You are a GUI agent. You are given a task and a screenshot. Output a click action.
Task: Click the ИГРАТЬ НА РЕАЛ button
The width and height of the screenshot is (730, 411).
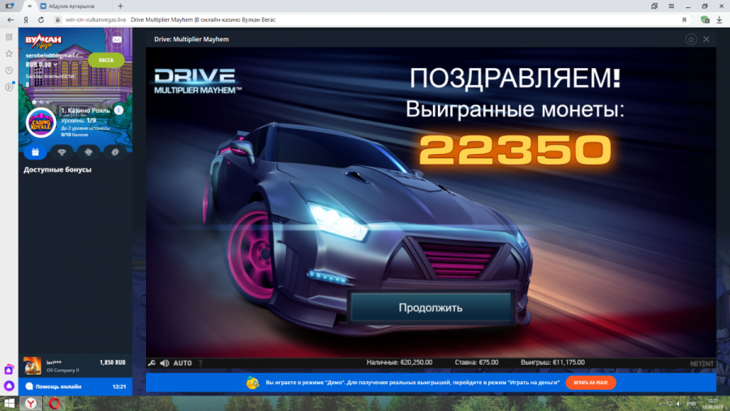(591, 382)
